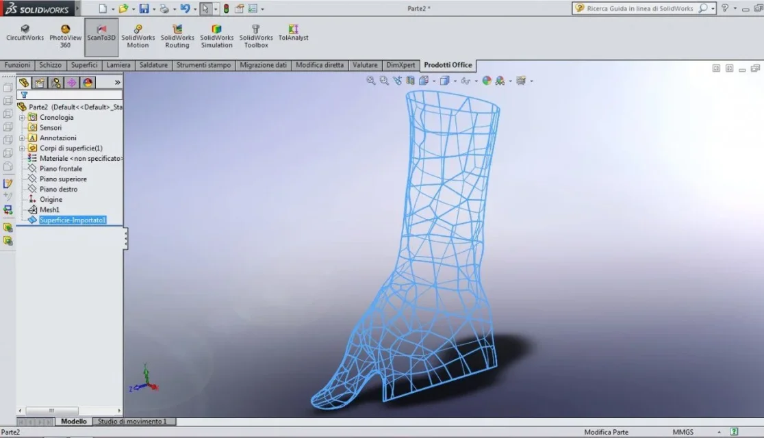Open file properties icon
This screenshot has width=764, height=438.
coord(239,8)
